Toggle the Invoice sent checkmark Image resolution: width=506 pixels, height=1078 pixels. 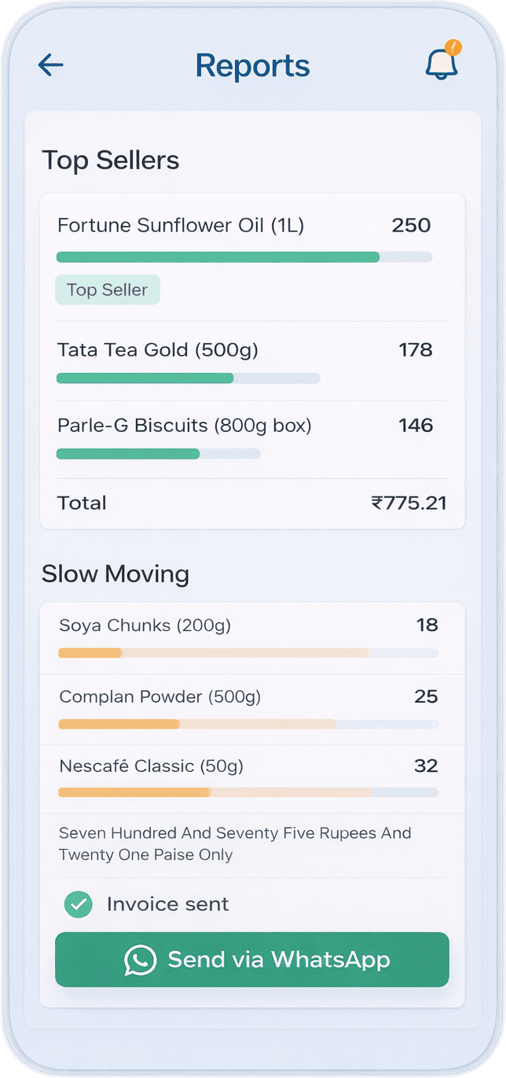(x=78, y=904)
